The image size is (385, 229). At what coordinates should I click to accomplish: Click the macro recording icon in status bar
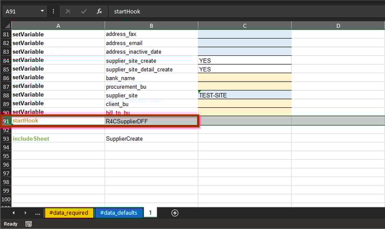coord(29,224)
